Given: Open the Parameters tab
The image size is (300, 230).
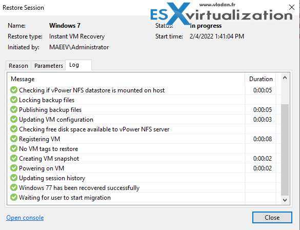Looking at the screenshot, I should [48, 66].
